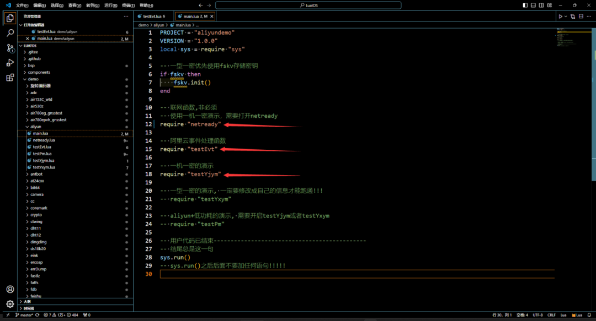Open the Run and Debug view
The width and height of the screenshot is (596, 321).
coord(9,62)
